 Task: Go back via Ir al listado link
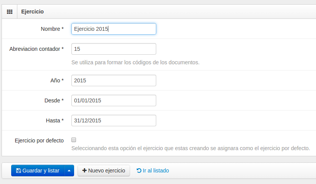(153, 171)
